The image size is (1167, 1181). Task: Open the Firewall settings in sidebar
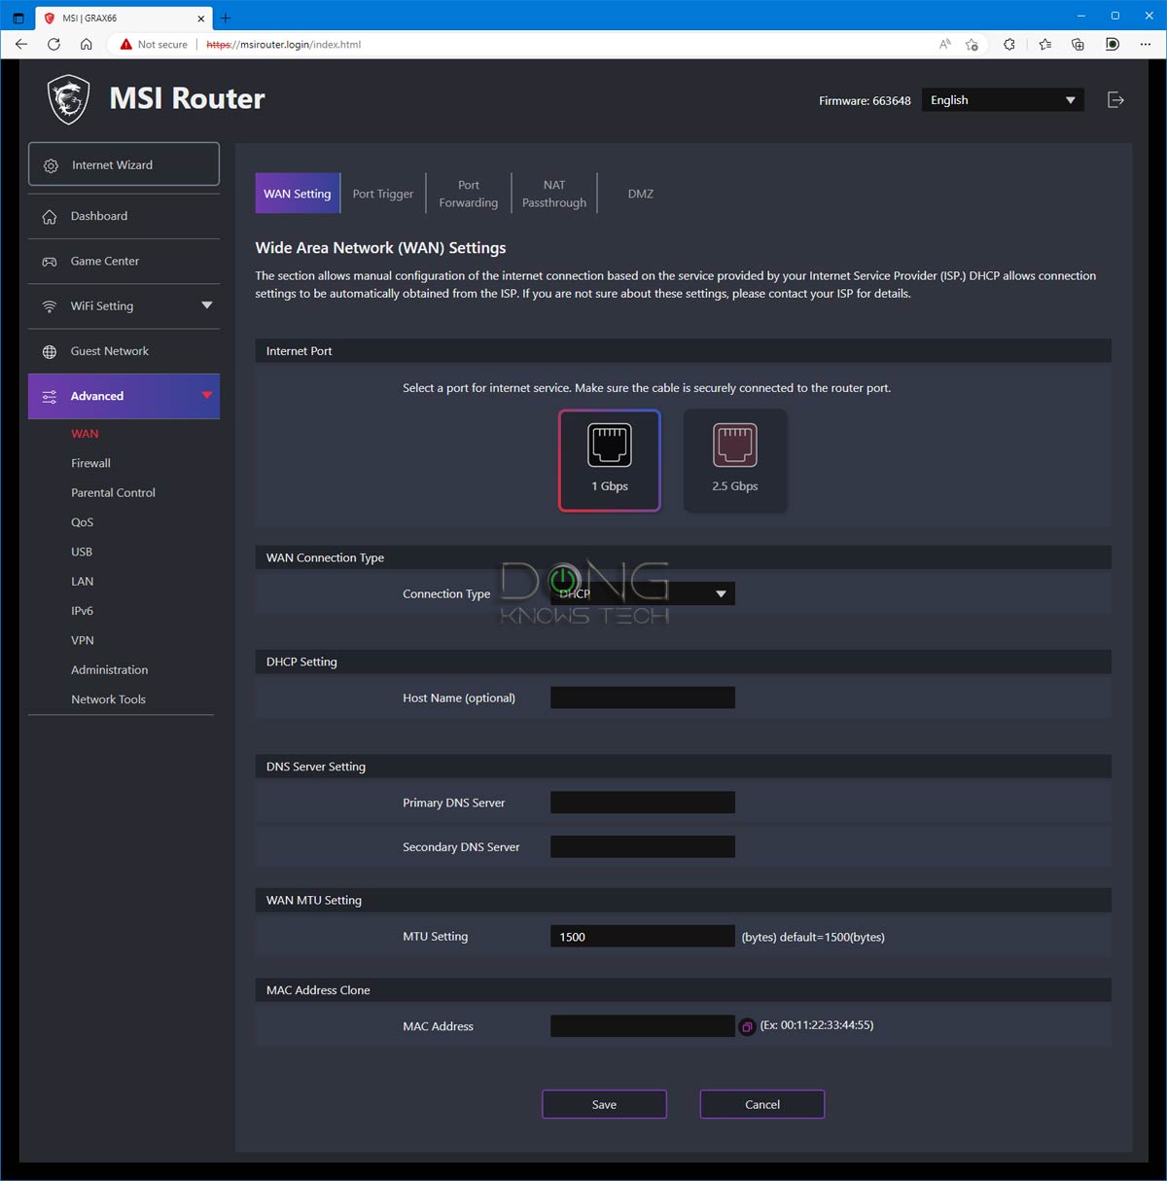[90, 463]
